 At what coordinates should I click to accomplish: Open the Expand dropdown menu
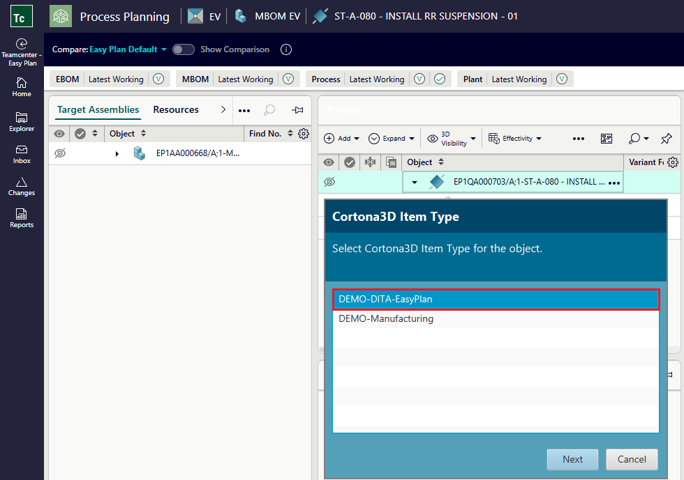[392, 139]
